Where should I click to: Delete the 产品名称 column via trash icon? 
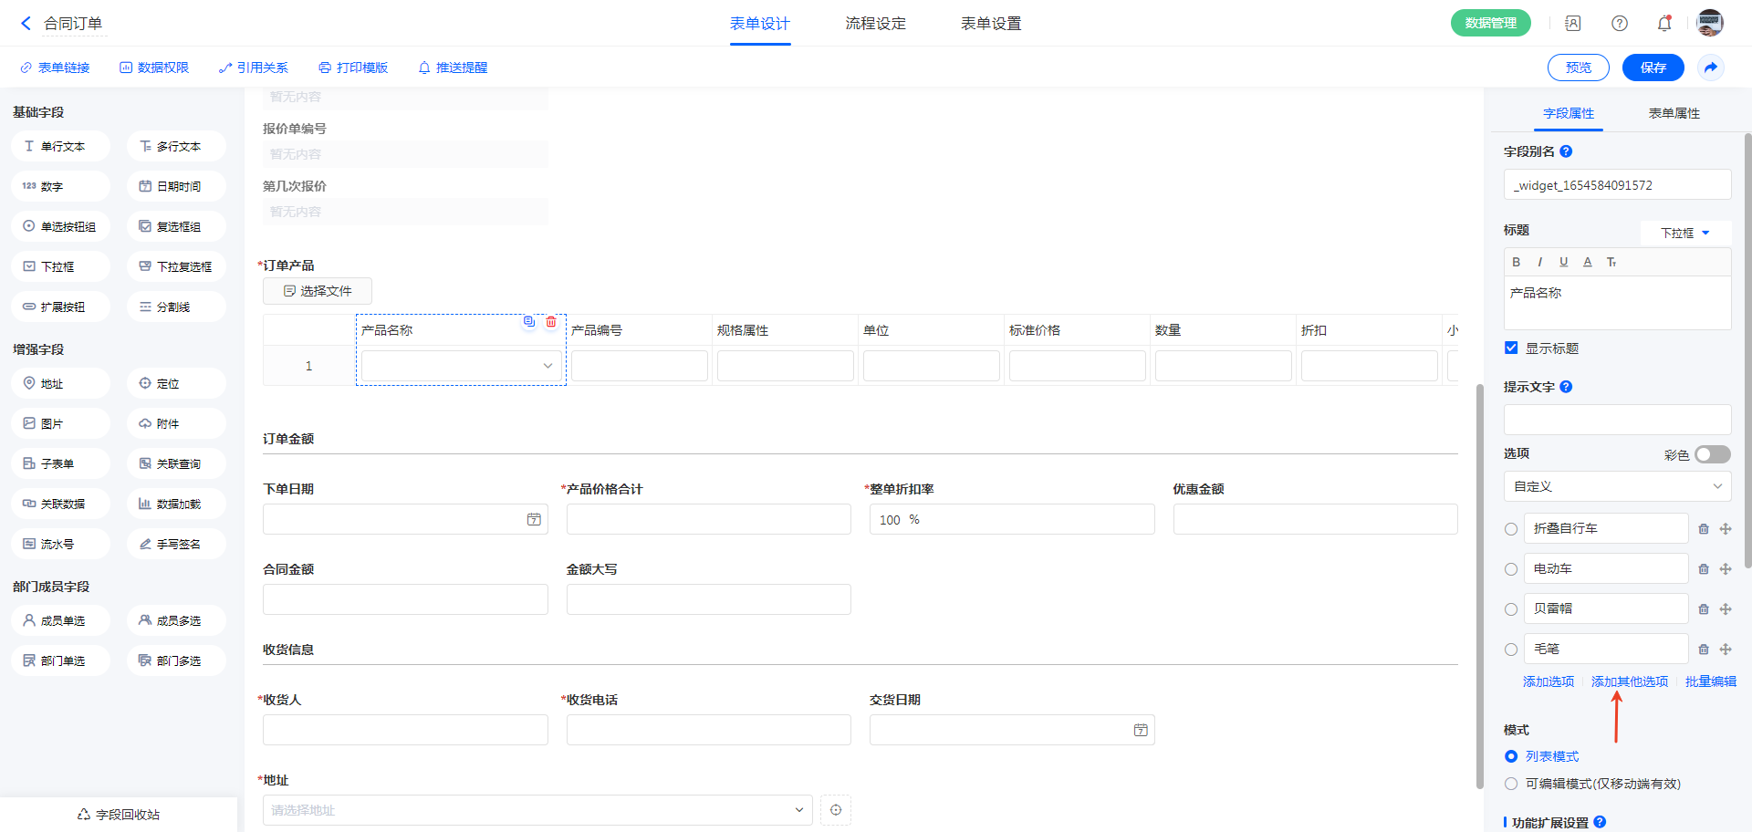coord(551,322)
